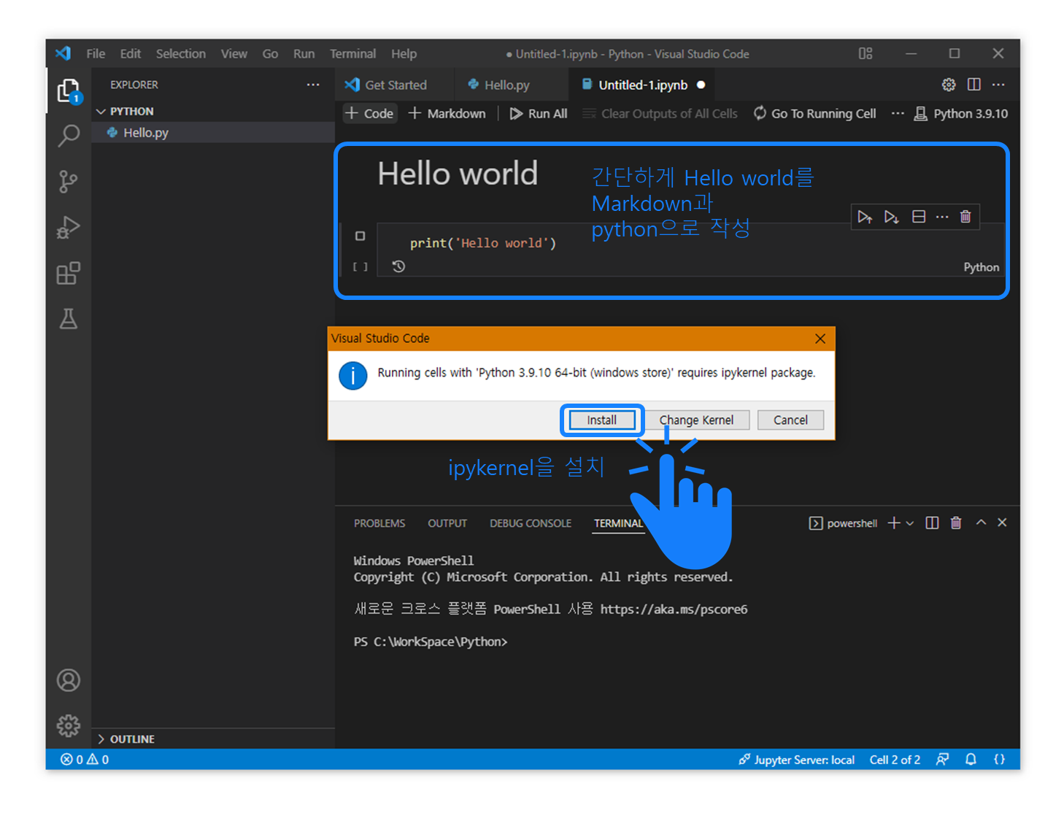Switch to the PROBLEMS panel tab
This screenshot has width=1064, height=821.
(379, 523)
